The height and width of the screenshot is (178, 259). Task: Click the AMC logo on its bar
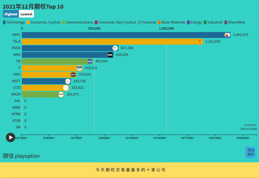point(73,75)
